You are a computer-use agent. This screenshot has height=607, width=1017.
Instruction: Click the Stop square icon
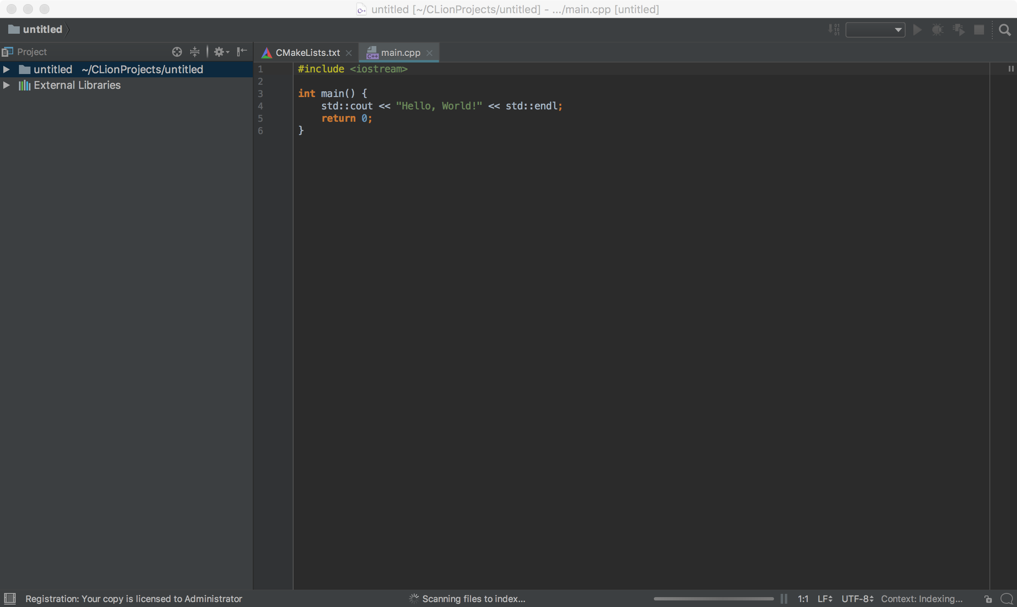[x=979, y=30]
